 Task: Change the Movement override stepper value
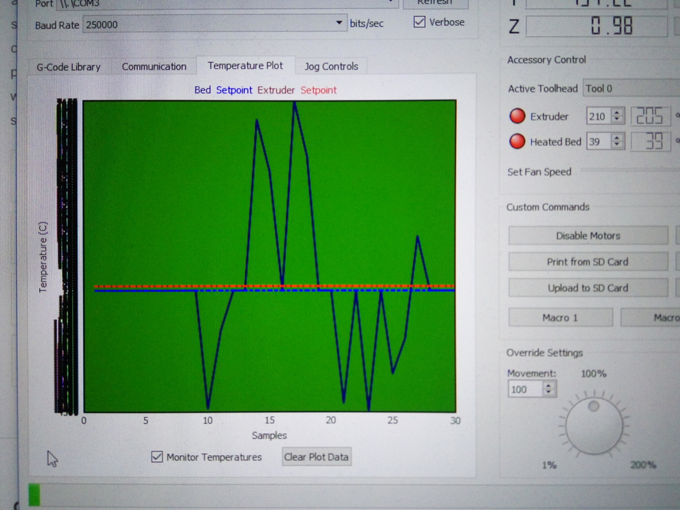point(548,389)
